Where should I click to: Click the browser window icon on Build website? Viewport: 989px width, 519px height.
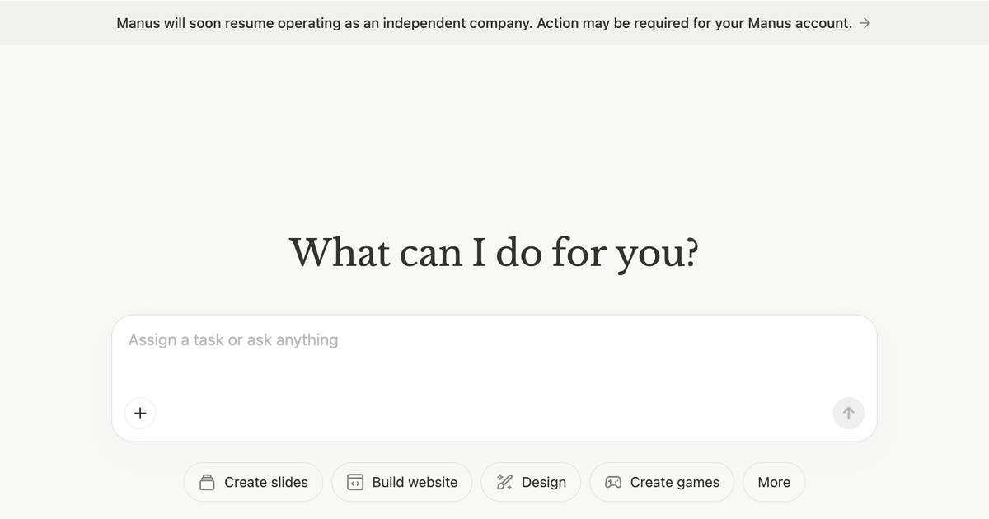coord(355,482)
